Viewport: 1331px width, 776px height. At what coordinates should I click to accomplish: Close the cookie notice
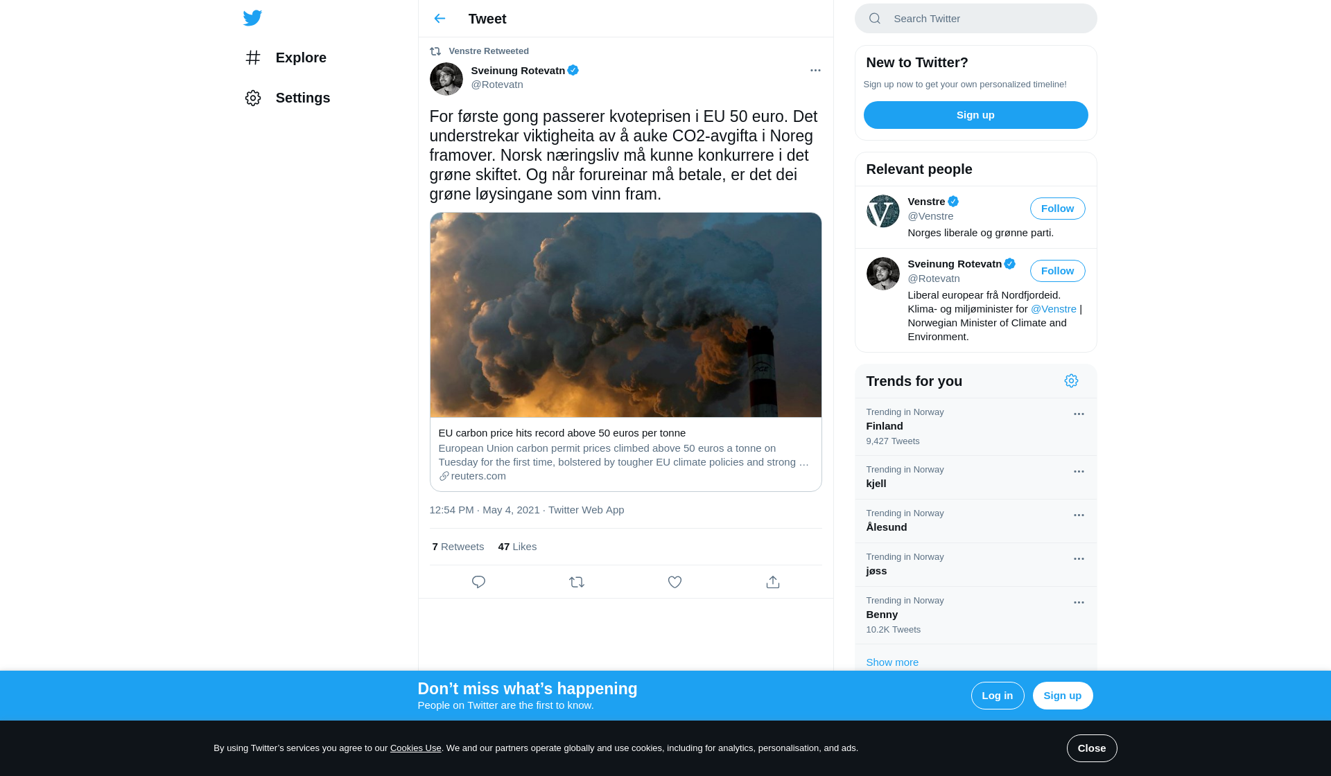1092,748
